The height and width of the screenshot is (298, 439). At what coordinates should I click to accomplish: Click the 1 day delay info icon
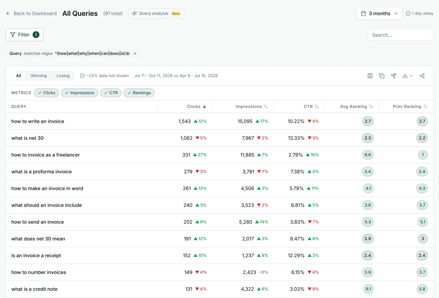coord(408,13)
